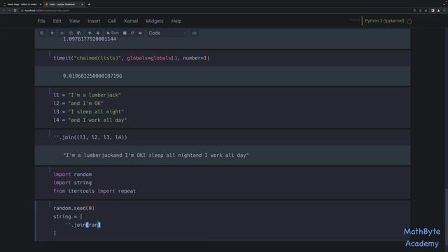Click the Python 3 (ipykernel) kernel name
This screenshot has height=252, width=448.
pos(384,21)
